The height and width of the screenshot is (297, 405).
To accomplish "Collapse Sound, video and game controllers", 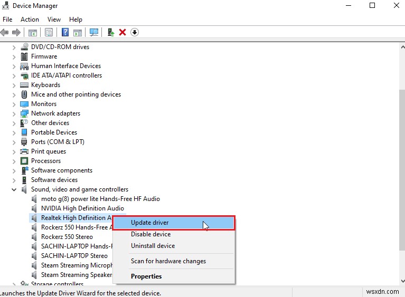I will coord(14,190).
